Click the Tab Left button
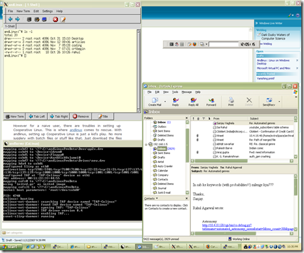This screenshot has width=304, height=253. point(36,116)
